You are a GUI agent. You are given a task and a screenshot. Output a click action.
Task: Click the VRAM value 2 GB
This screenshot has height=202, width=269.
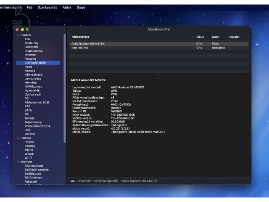(114, 101)
